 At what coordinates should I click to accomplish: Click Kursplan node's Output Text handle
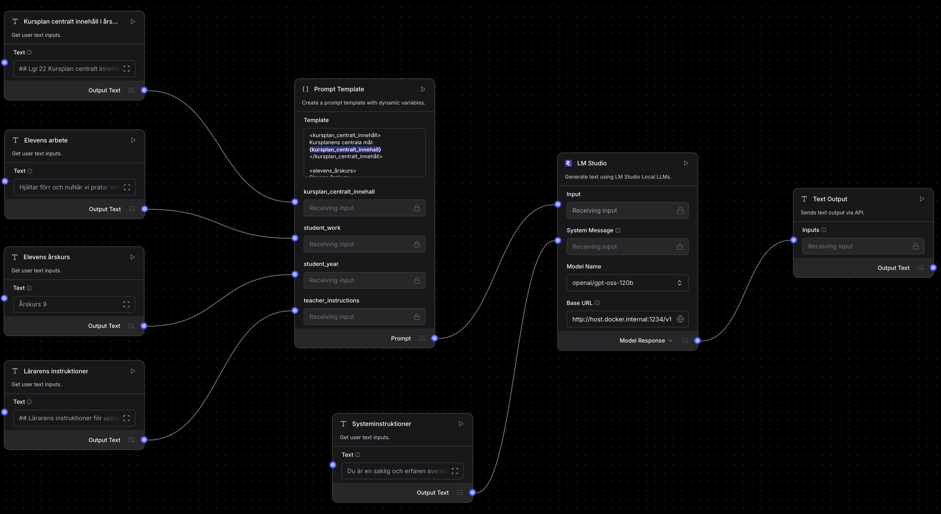pos(144,90)
